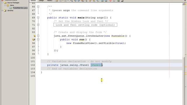
Task: Switch to the History view tab
Action: click(50, 1)
